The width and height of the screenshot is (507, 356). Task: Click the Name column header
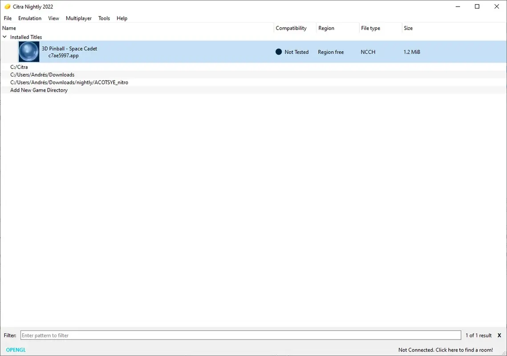[9, 28]
